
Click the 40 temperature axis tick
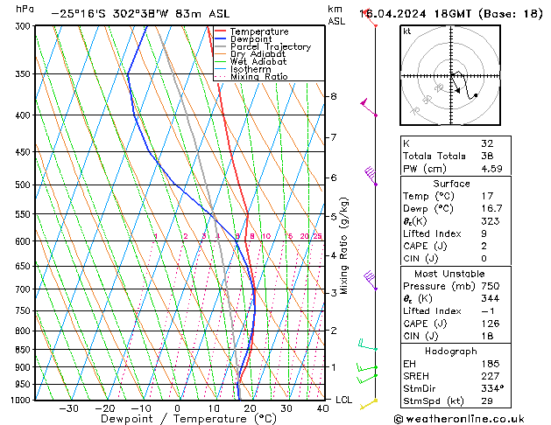tap(322, 408)
